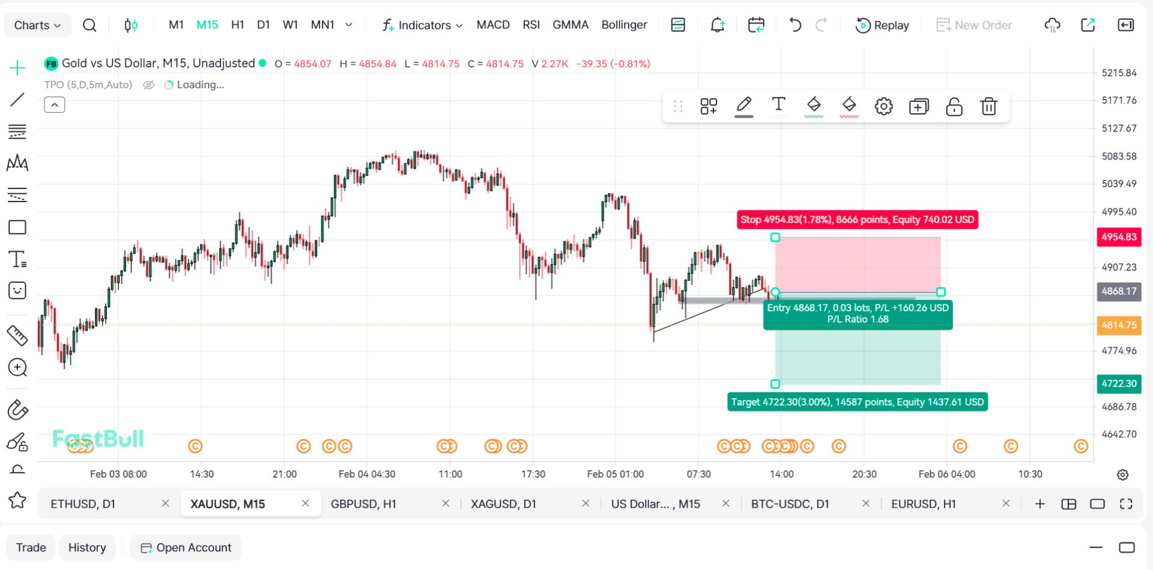Toggle the magnet snap mode
This screenshot has width=1153, height=570.
[17, 410]
